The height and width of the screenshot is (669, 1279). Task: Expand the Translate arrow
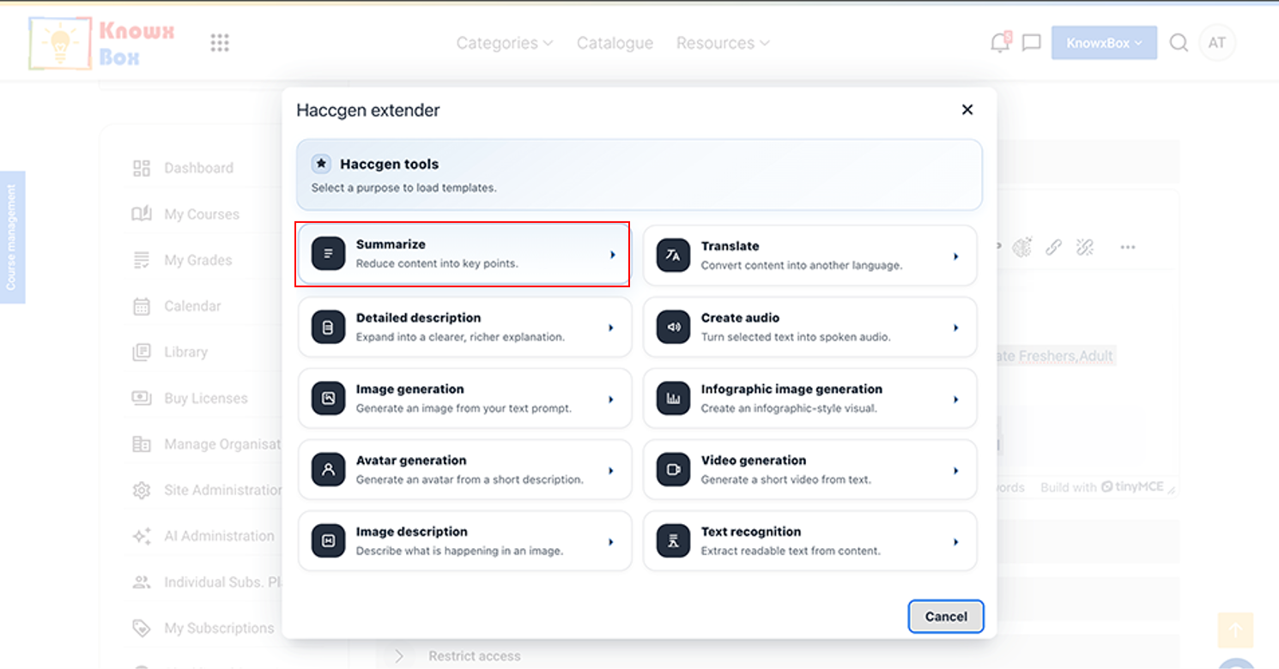pos(955,256)
